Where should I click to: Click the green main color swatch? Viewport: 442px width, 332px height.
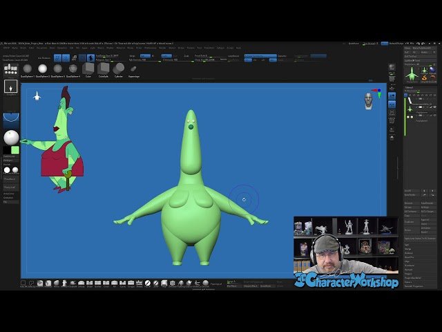coord(15,150)
